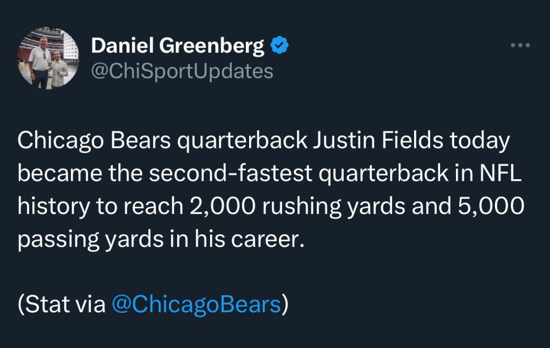The height and width of the screenshot is (348, 550).
Task: Click "passing yards in his career." line
Action: [161, 240]
